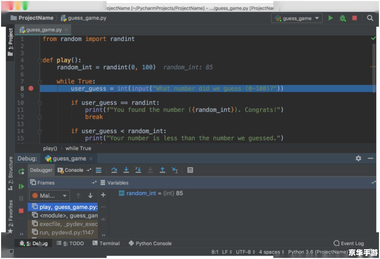Screen dimensions: 380x259
Task: Select the <module>, guess_game frame
Action: [x=63, y=215]
